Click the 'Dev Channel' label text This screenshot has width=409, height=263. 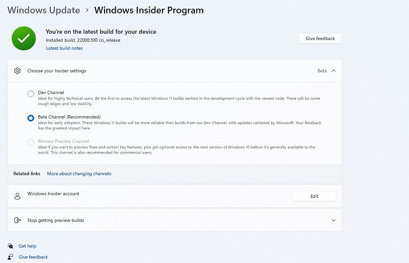click(51, 93)
